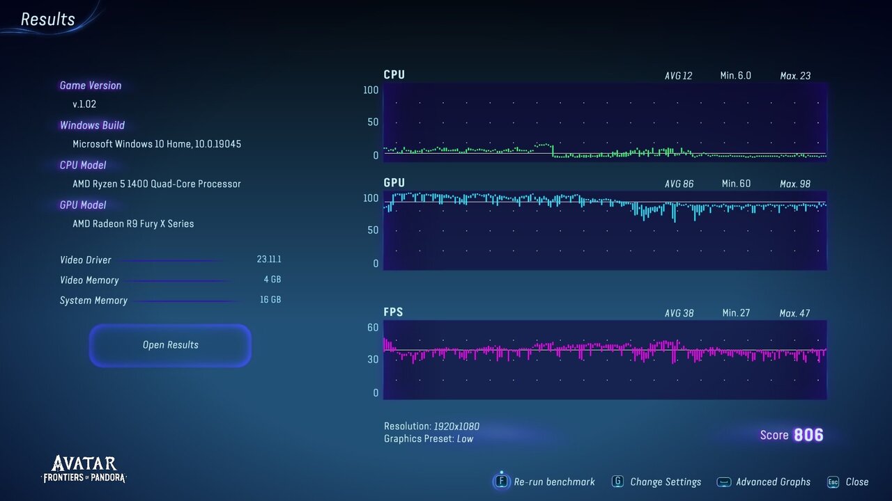Click the Video Memory bar

point(178,281)
